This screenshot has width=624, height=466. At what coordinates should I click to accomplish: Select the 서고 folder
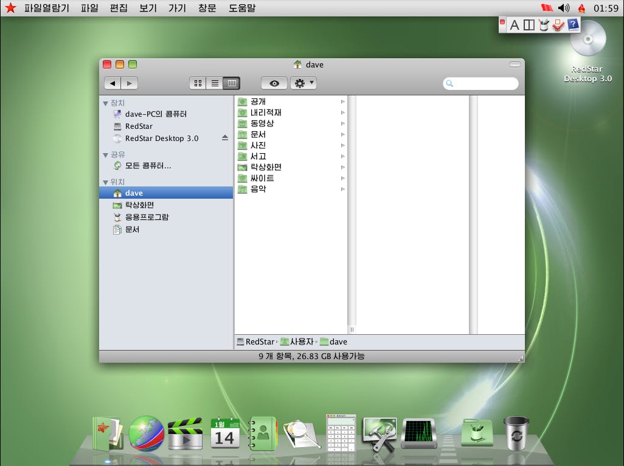[x=291, y=157]
